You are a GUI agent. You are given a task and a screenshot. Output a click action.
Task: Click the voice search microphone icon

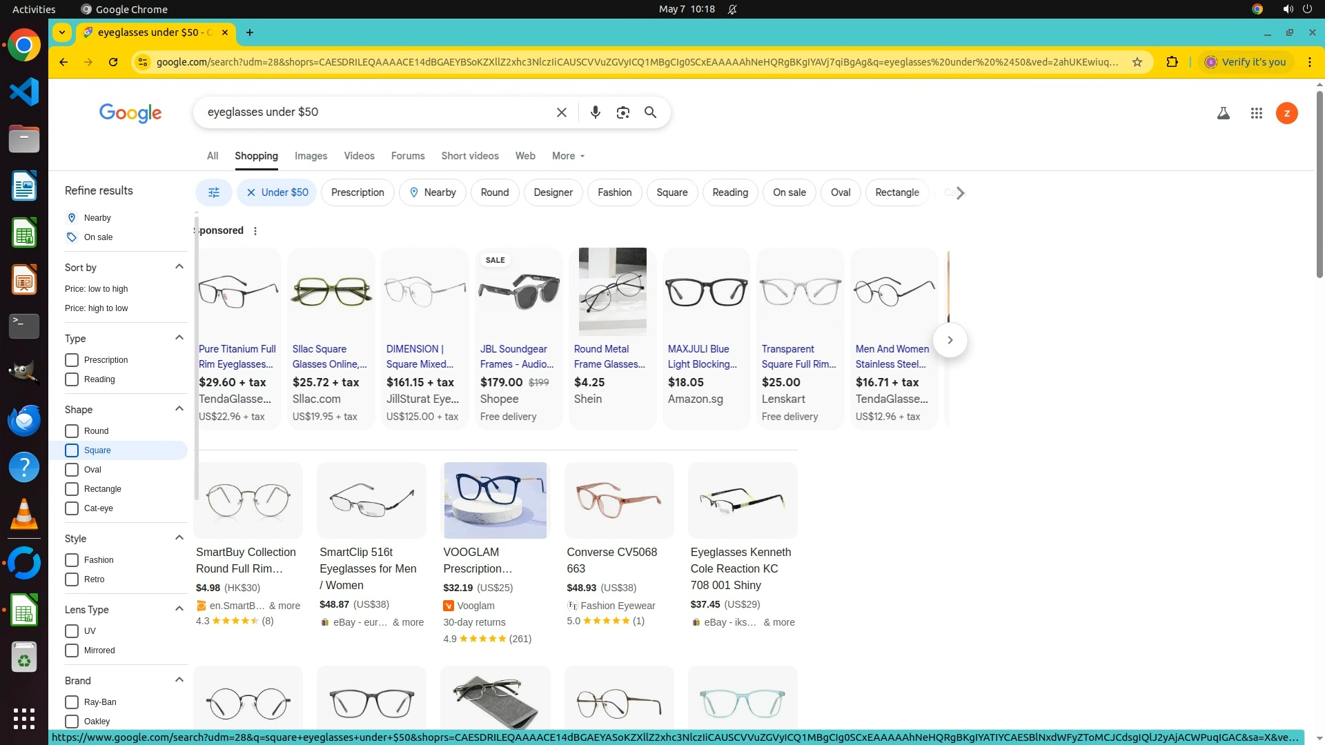click(x=595, y=112)
